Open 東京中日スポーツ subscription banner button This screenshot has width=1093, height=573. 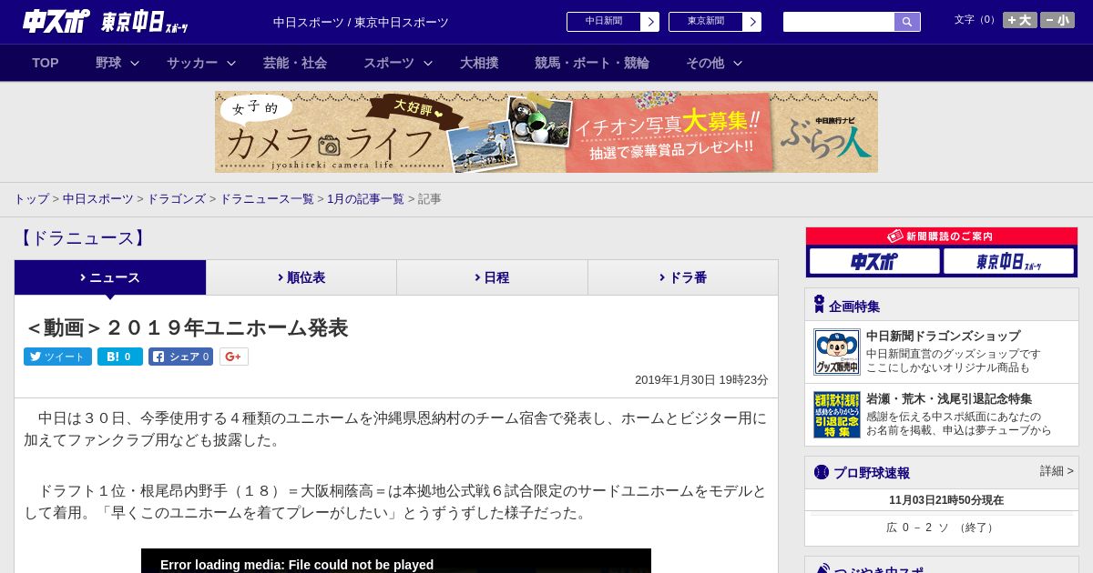pos(1009,261)
